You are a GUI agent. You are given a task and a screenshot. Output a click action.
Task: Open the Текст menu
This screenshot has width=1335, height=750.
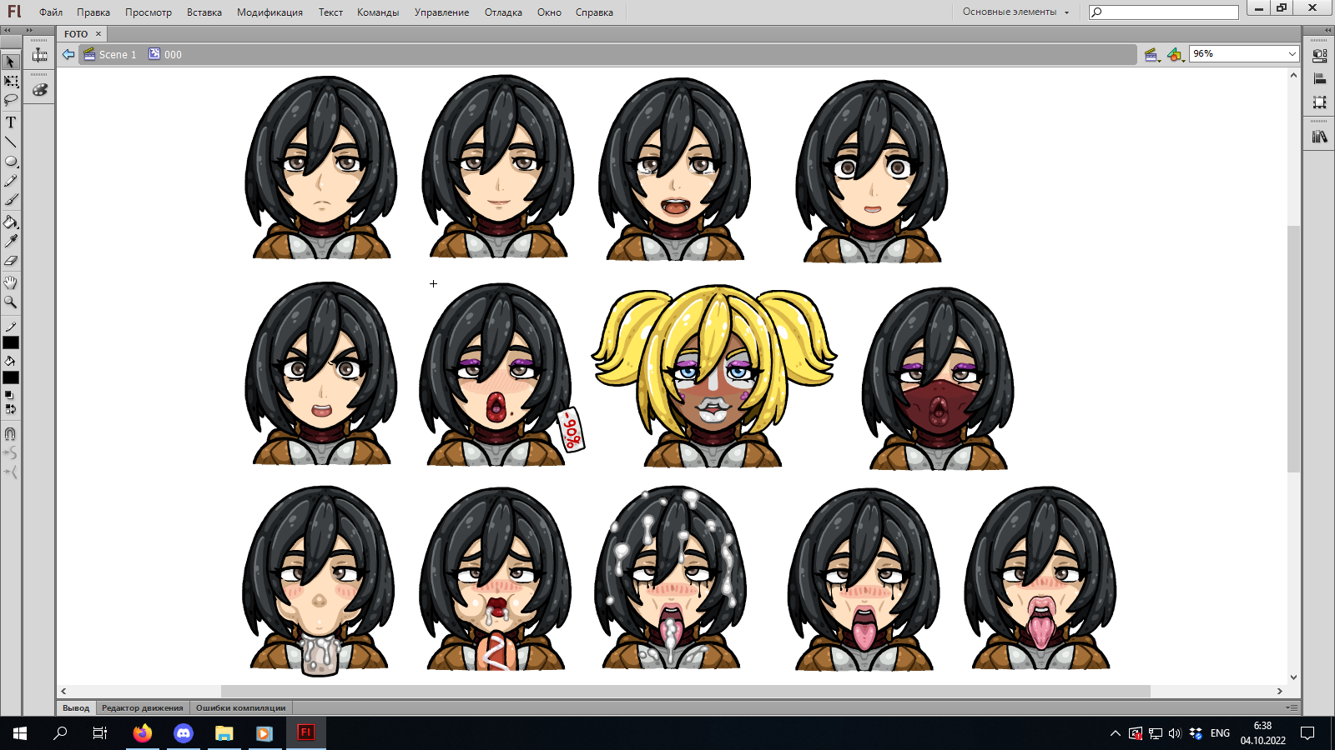coord(330,12)
